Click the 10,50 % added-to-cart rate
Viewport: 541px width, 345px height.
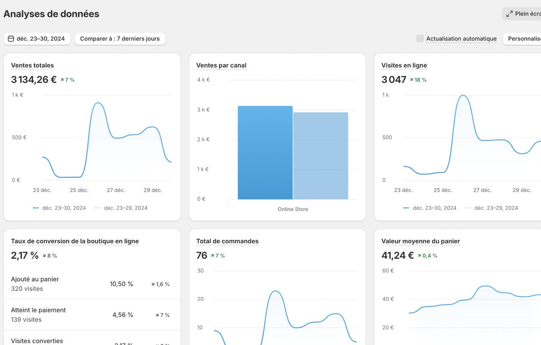point(122,284)
